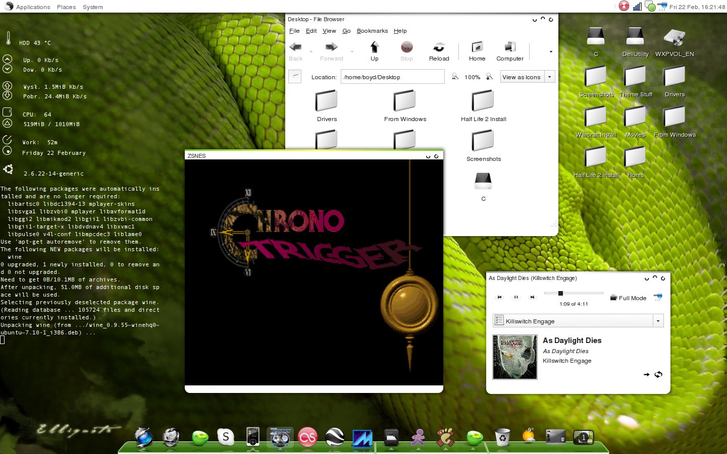Screen dimensions: 727x454
Task: Open the AIM running-man dock icon
Action: pos(418,437)
